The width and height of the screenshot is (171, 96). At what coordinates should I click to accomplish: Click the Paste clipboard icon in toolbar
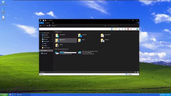(125, 29)
